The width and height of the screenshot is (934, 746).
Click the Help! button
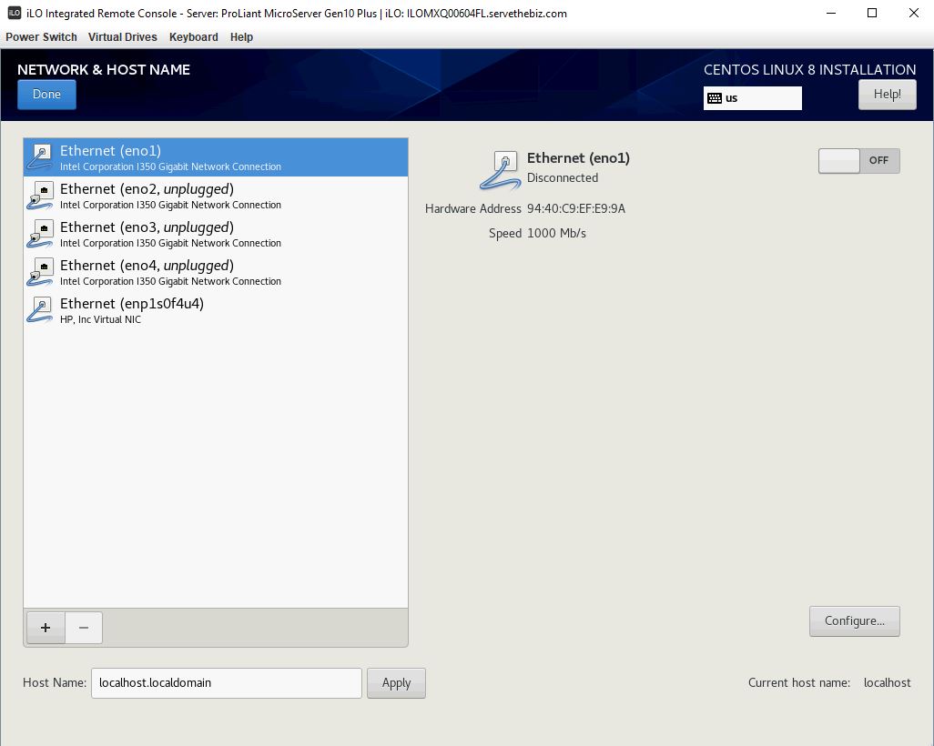tap(887, 94)
